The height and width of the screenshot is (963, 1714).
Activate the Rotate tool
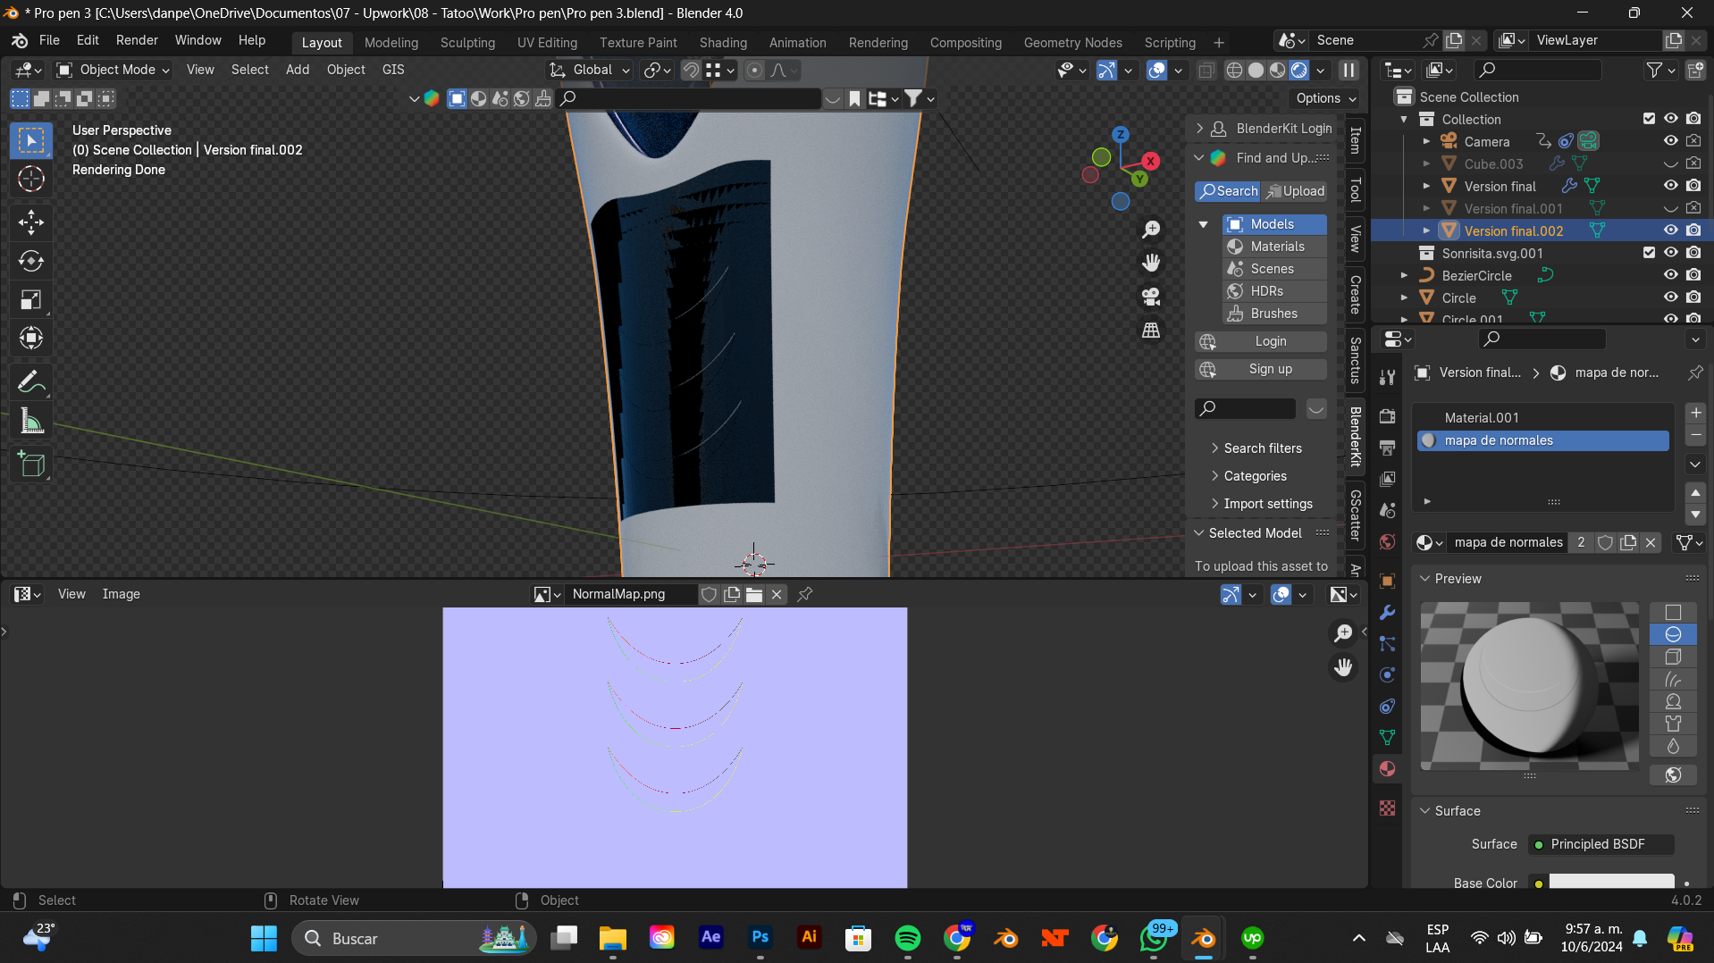31,261
